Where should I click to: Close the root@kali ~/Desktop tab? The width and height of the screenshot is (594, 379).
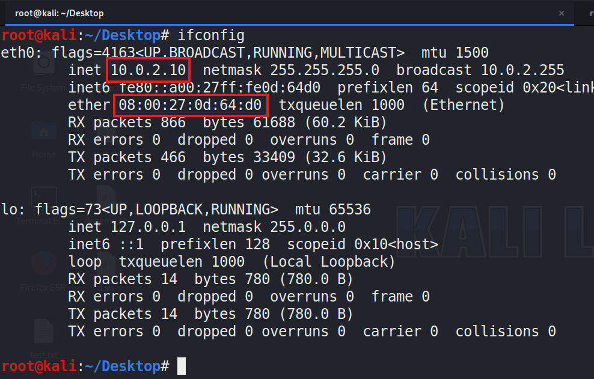[562, 13]
